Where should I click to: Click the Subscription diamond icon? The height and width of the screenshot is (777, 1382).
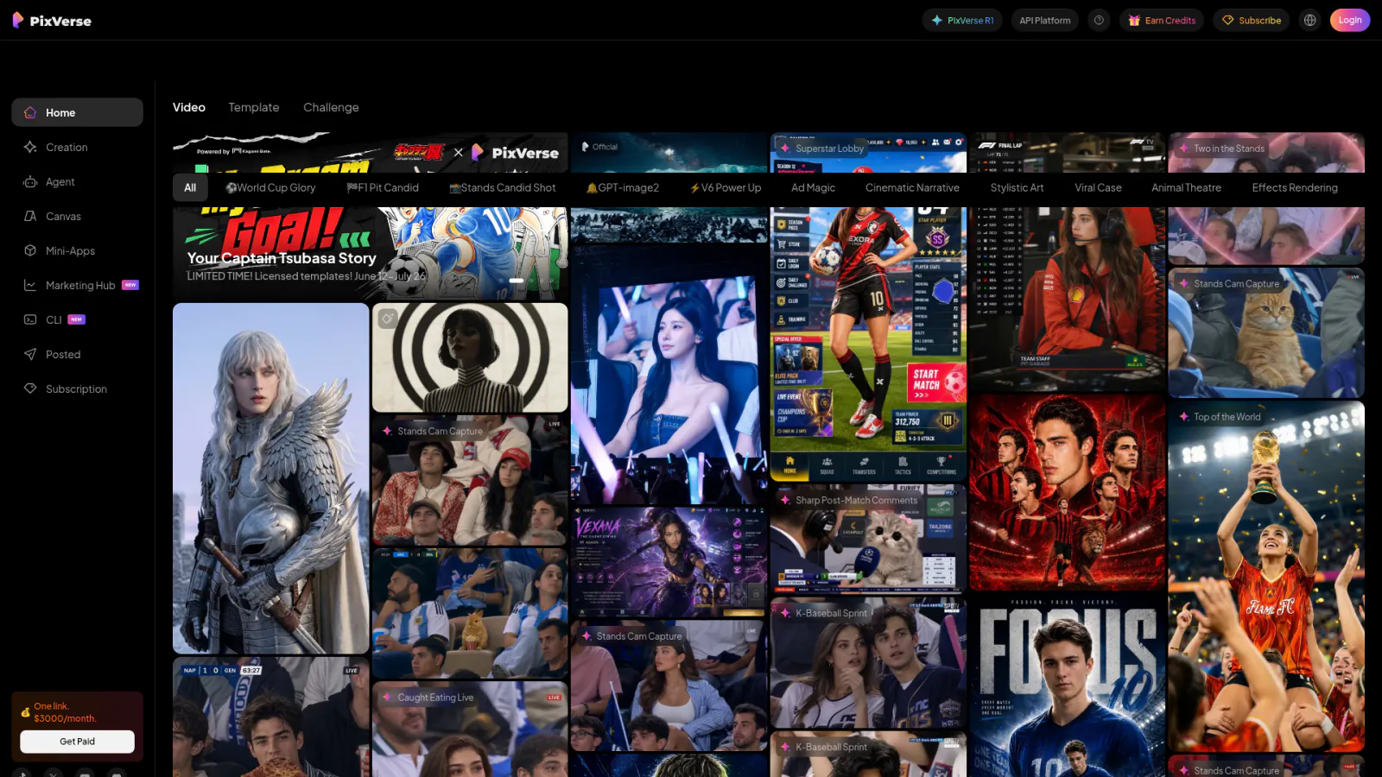[30, 388]
